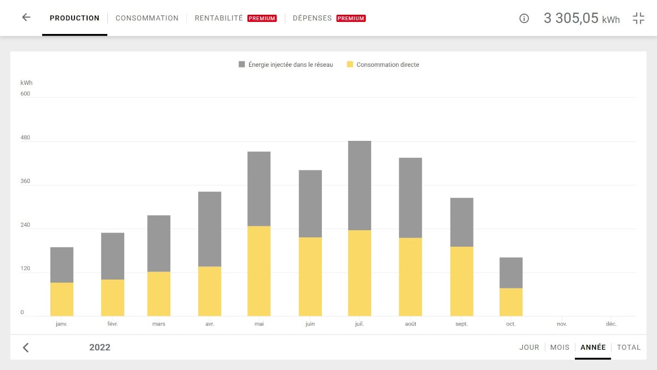Select the Année time range
Viewport: 657px width, 370px height.
point(593,347)
